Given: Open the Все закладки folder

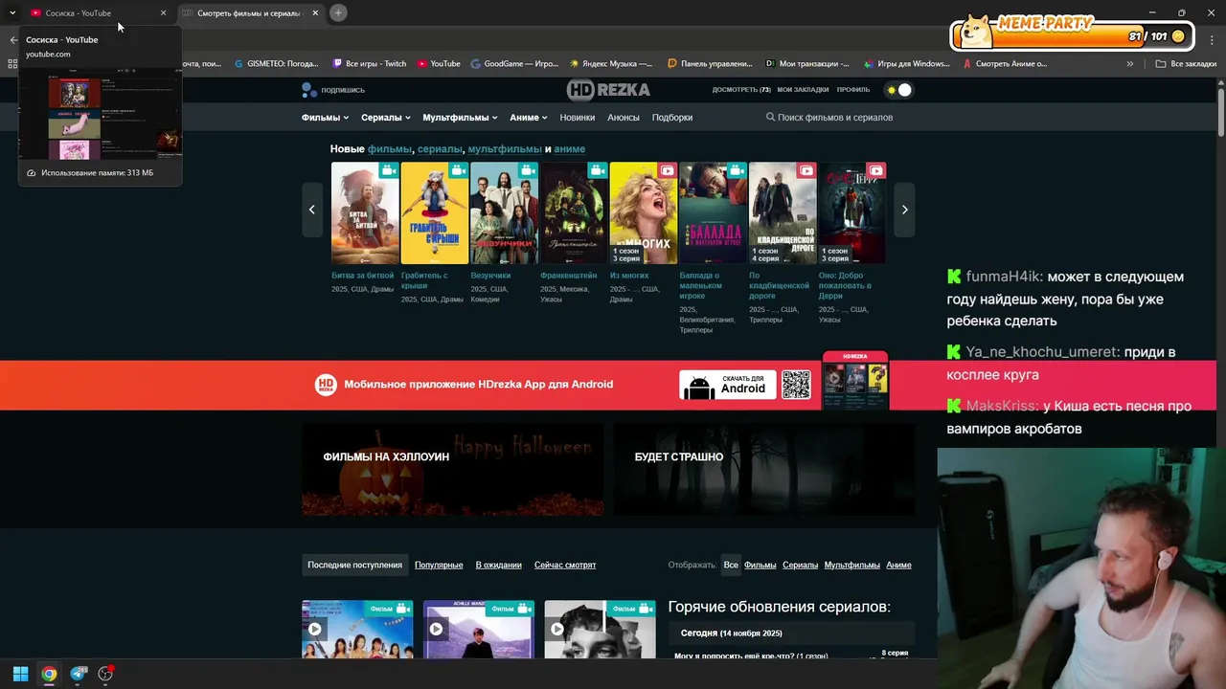Looking at the screenshot, I should coord(1186,64).
